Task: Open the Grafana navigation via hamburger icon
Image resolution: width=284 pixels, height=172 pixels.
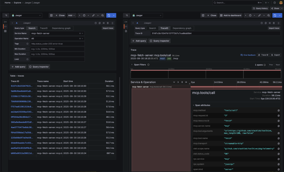Action: (6, 15)
